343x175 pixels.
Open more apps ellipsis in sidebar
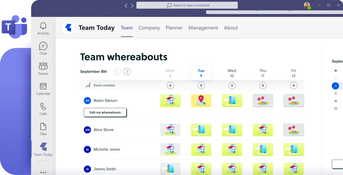click(43, 172)
